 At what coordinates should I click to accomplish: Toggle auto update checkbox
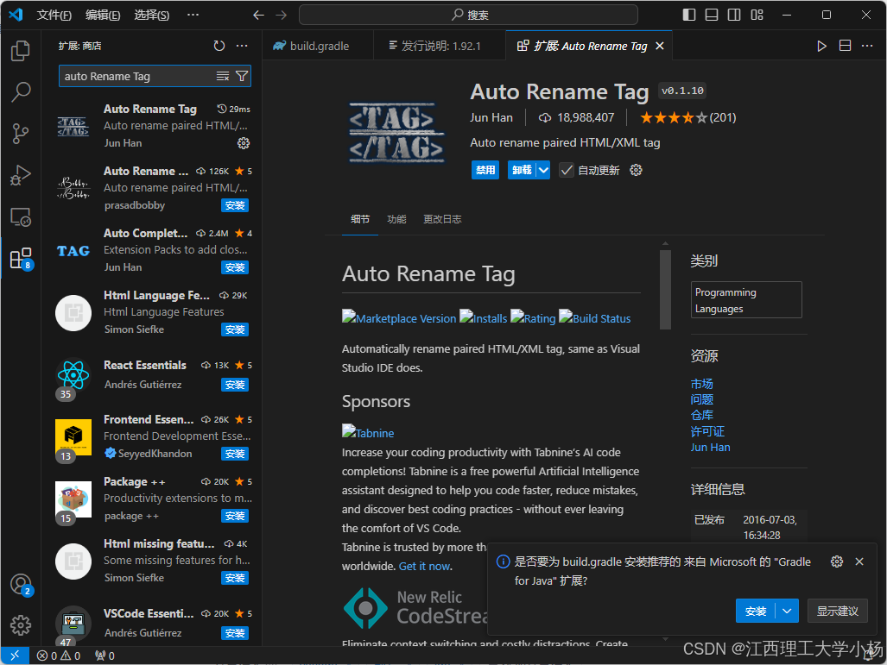[567, 170]
